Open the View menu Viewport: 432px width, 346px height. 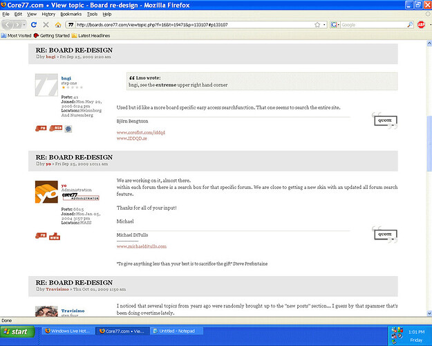[x=32, y=14]
